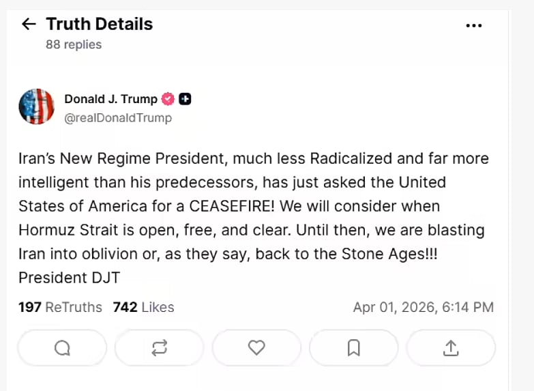Click the back arrow beside Truth Details
The height and width of the screenshot is (391, 534).
click(28, 25)
